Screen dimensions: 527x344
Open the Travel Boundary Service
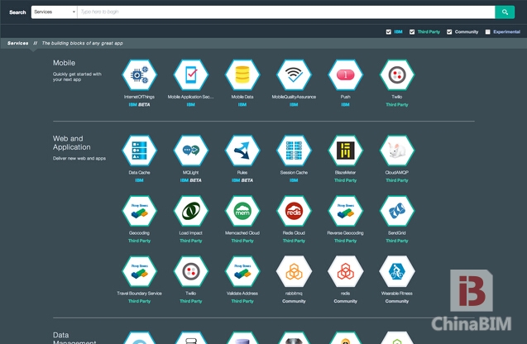click(139, 271)
